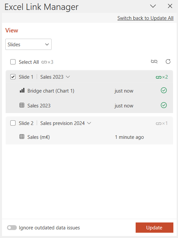Toggle Ignore outdated data issues switch
178x238 pixels.
pos(12,227)
